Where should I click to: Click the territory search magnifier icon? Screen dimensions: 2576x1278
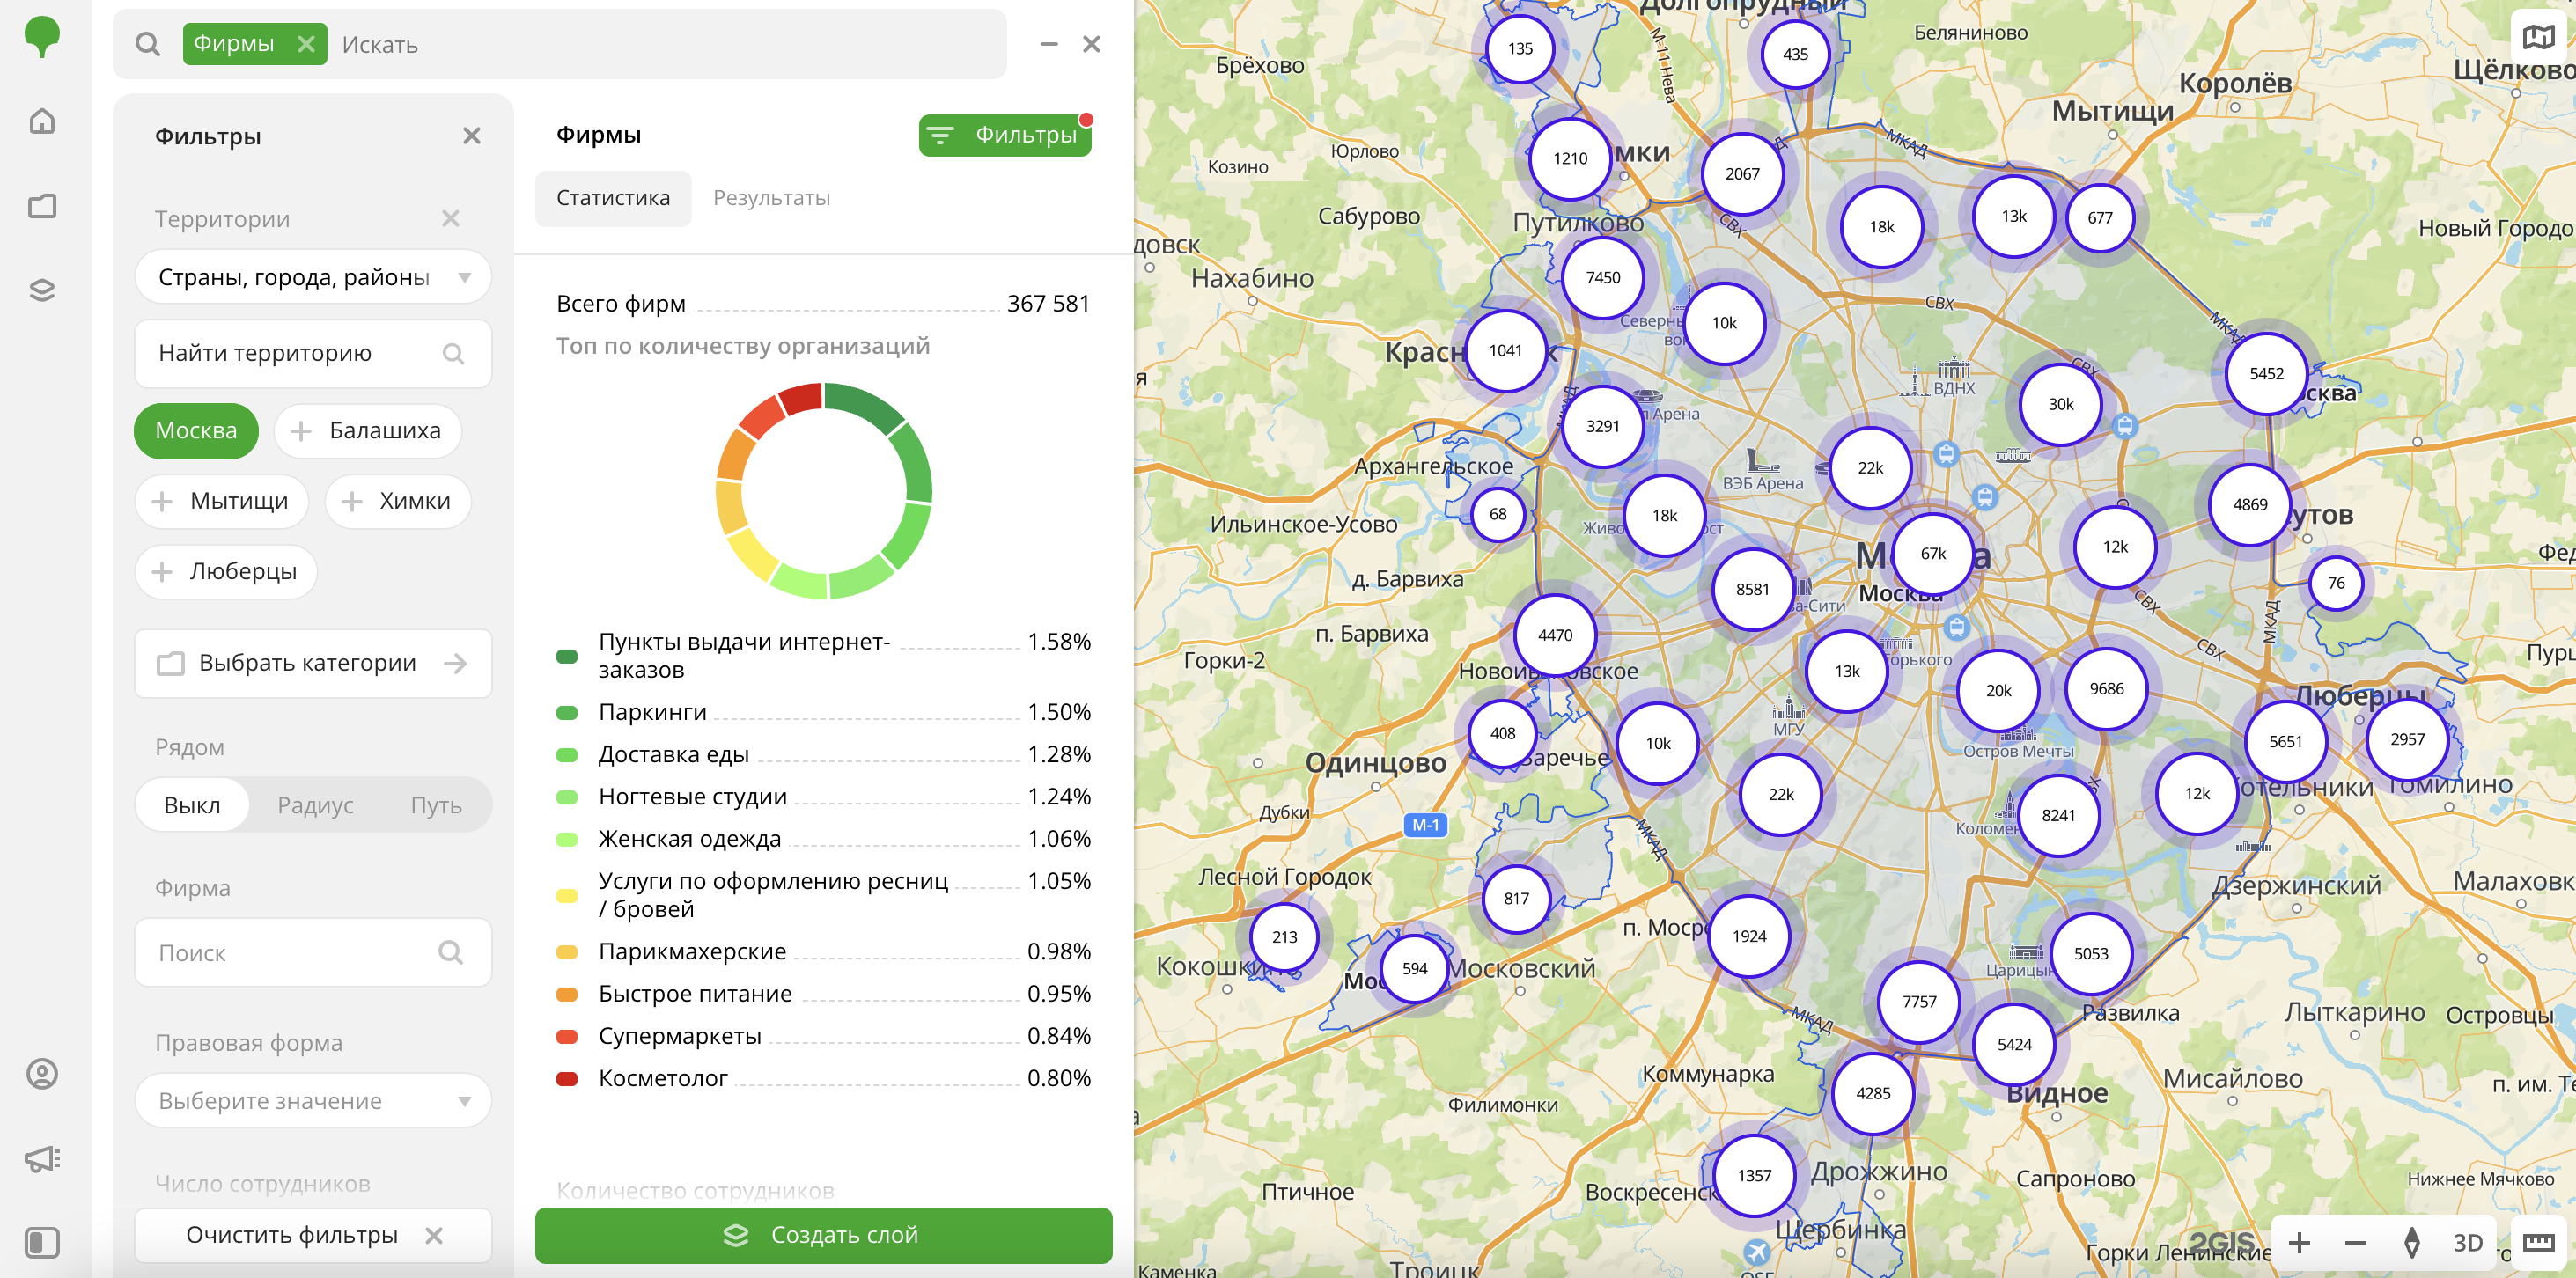point(453,353)
